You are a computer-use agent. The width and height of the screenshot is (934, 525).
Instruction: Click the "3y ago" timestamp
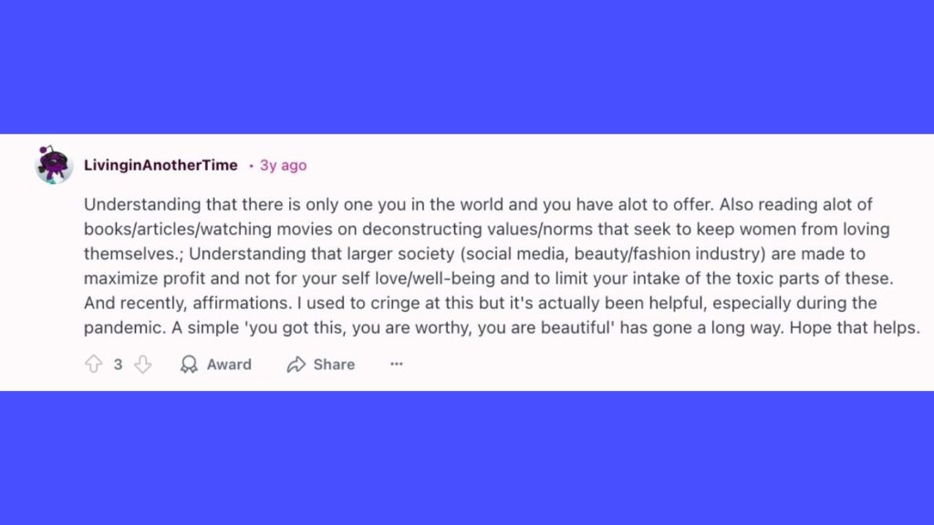coord(284,165)
